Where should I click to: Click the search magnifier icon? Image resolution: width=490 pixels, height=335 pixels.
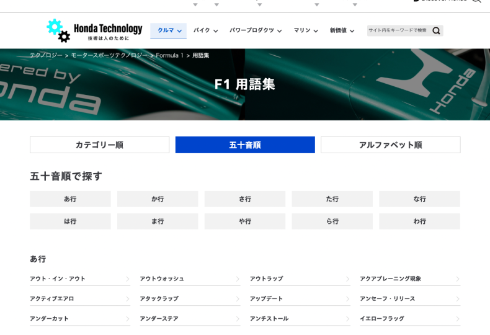point(436,30)
